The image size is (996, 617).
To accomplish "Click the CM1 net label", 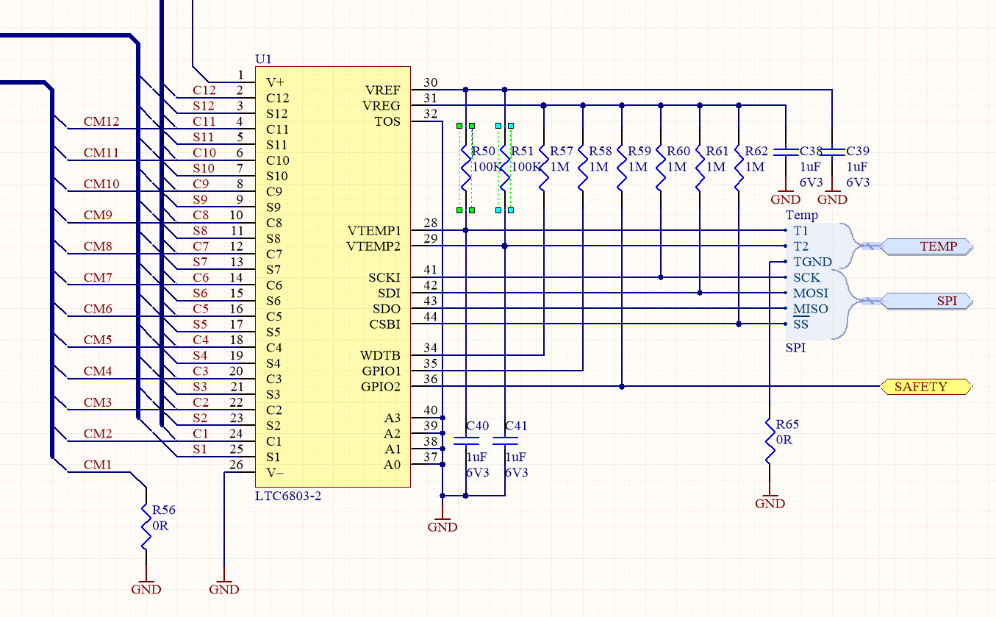I will click(98, 465).
